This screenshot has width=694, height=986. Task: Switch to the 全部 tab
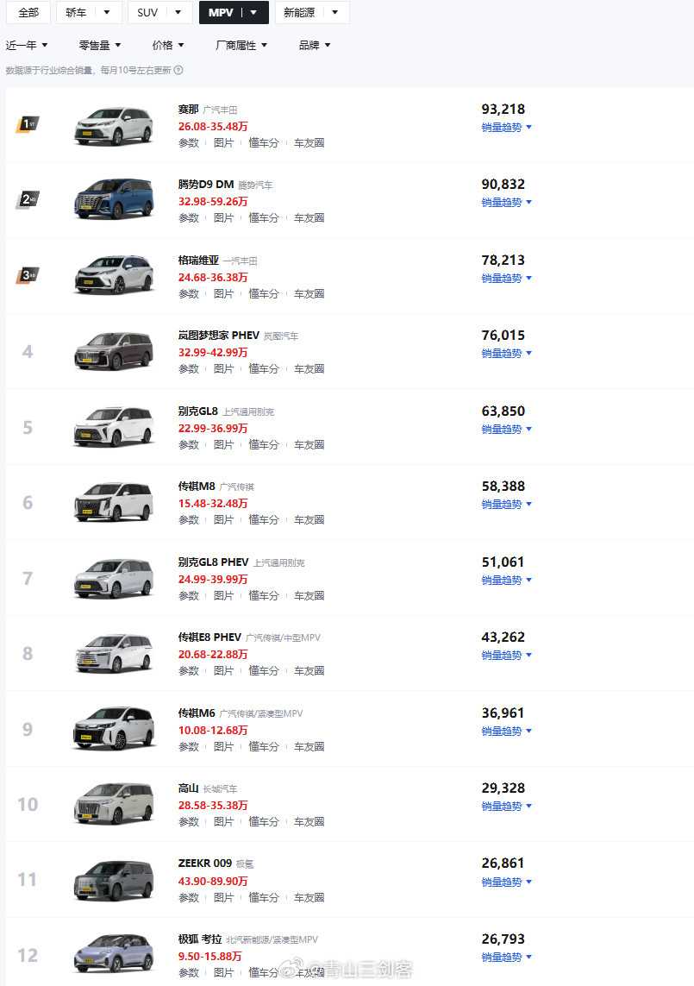click(28, 12)
